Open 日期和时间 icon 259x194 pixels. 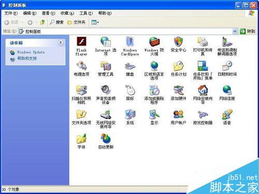click(x=227, y=66)
